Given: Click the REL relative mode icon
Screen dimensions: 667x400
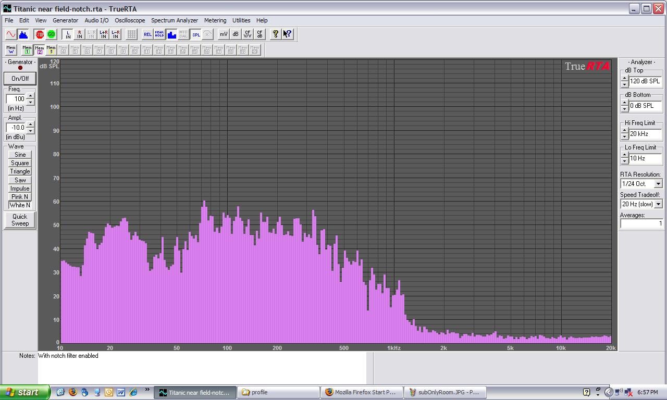Looking at the screenshot, I should 147,34.
